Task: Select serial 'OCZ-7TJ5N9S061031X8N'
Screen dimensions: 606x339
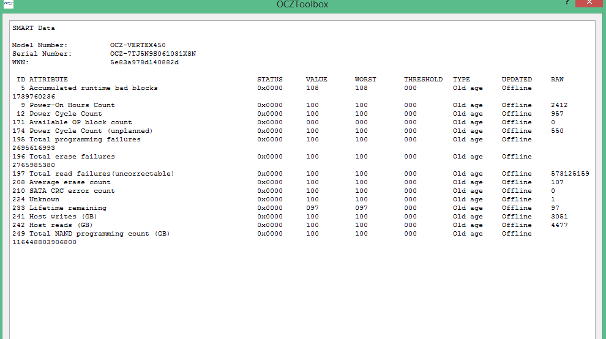Action: 152,54
